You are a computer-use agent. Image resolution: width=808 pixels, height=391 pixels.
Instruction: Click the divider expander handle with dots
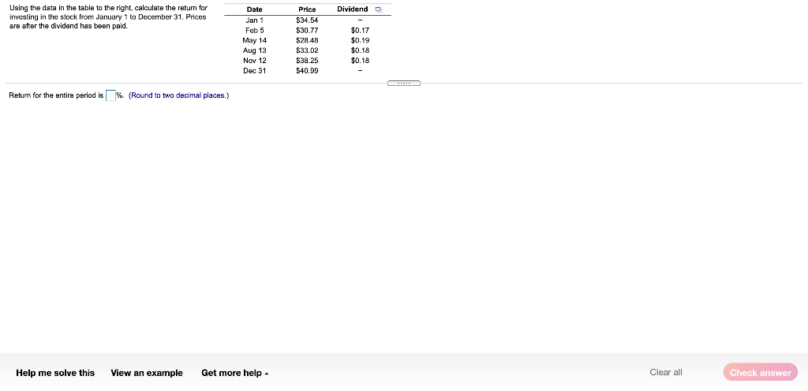tap(404, 83)
